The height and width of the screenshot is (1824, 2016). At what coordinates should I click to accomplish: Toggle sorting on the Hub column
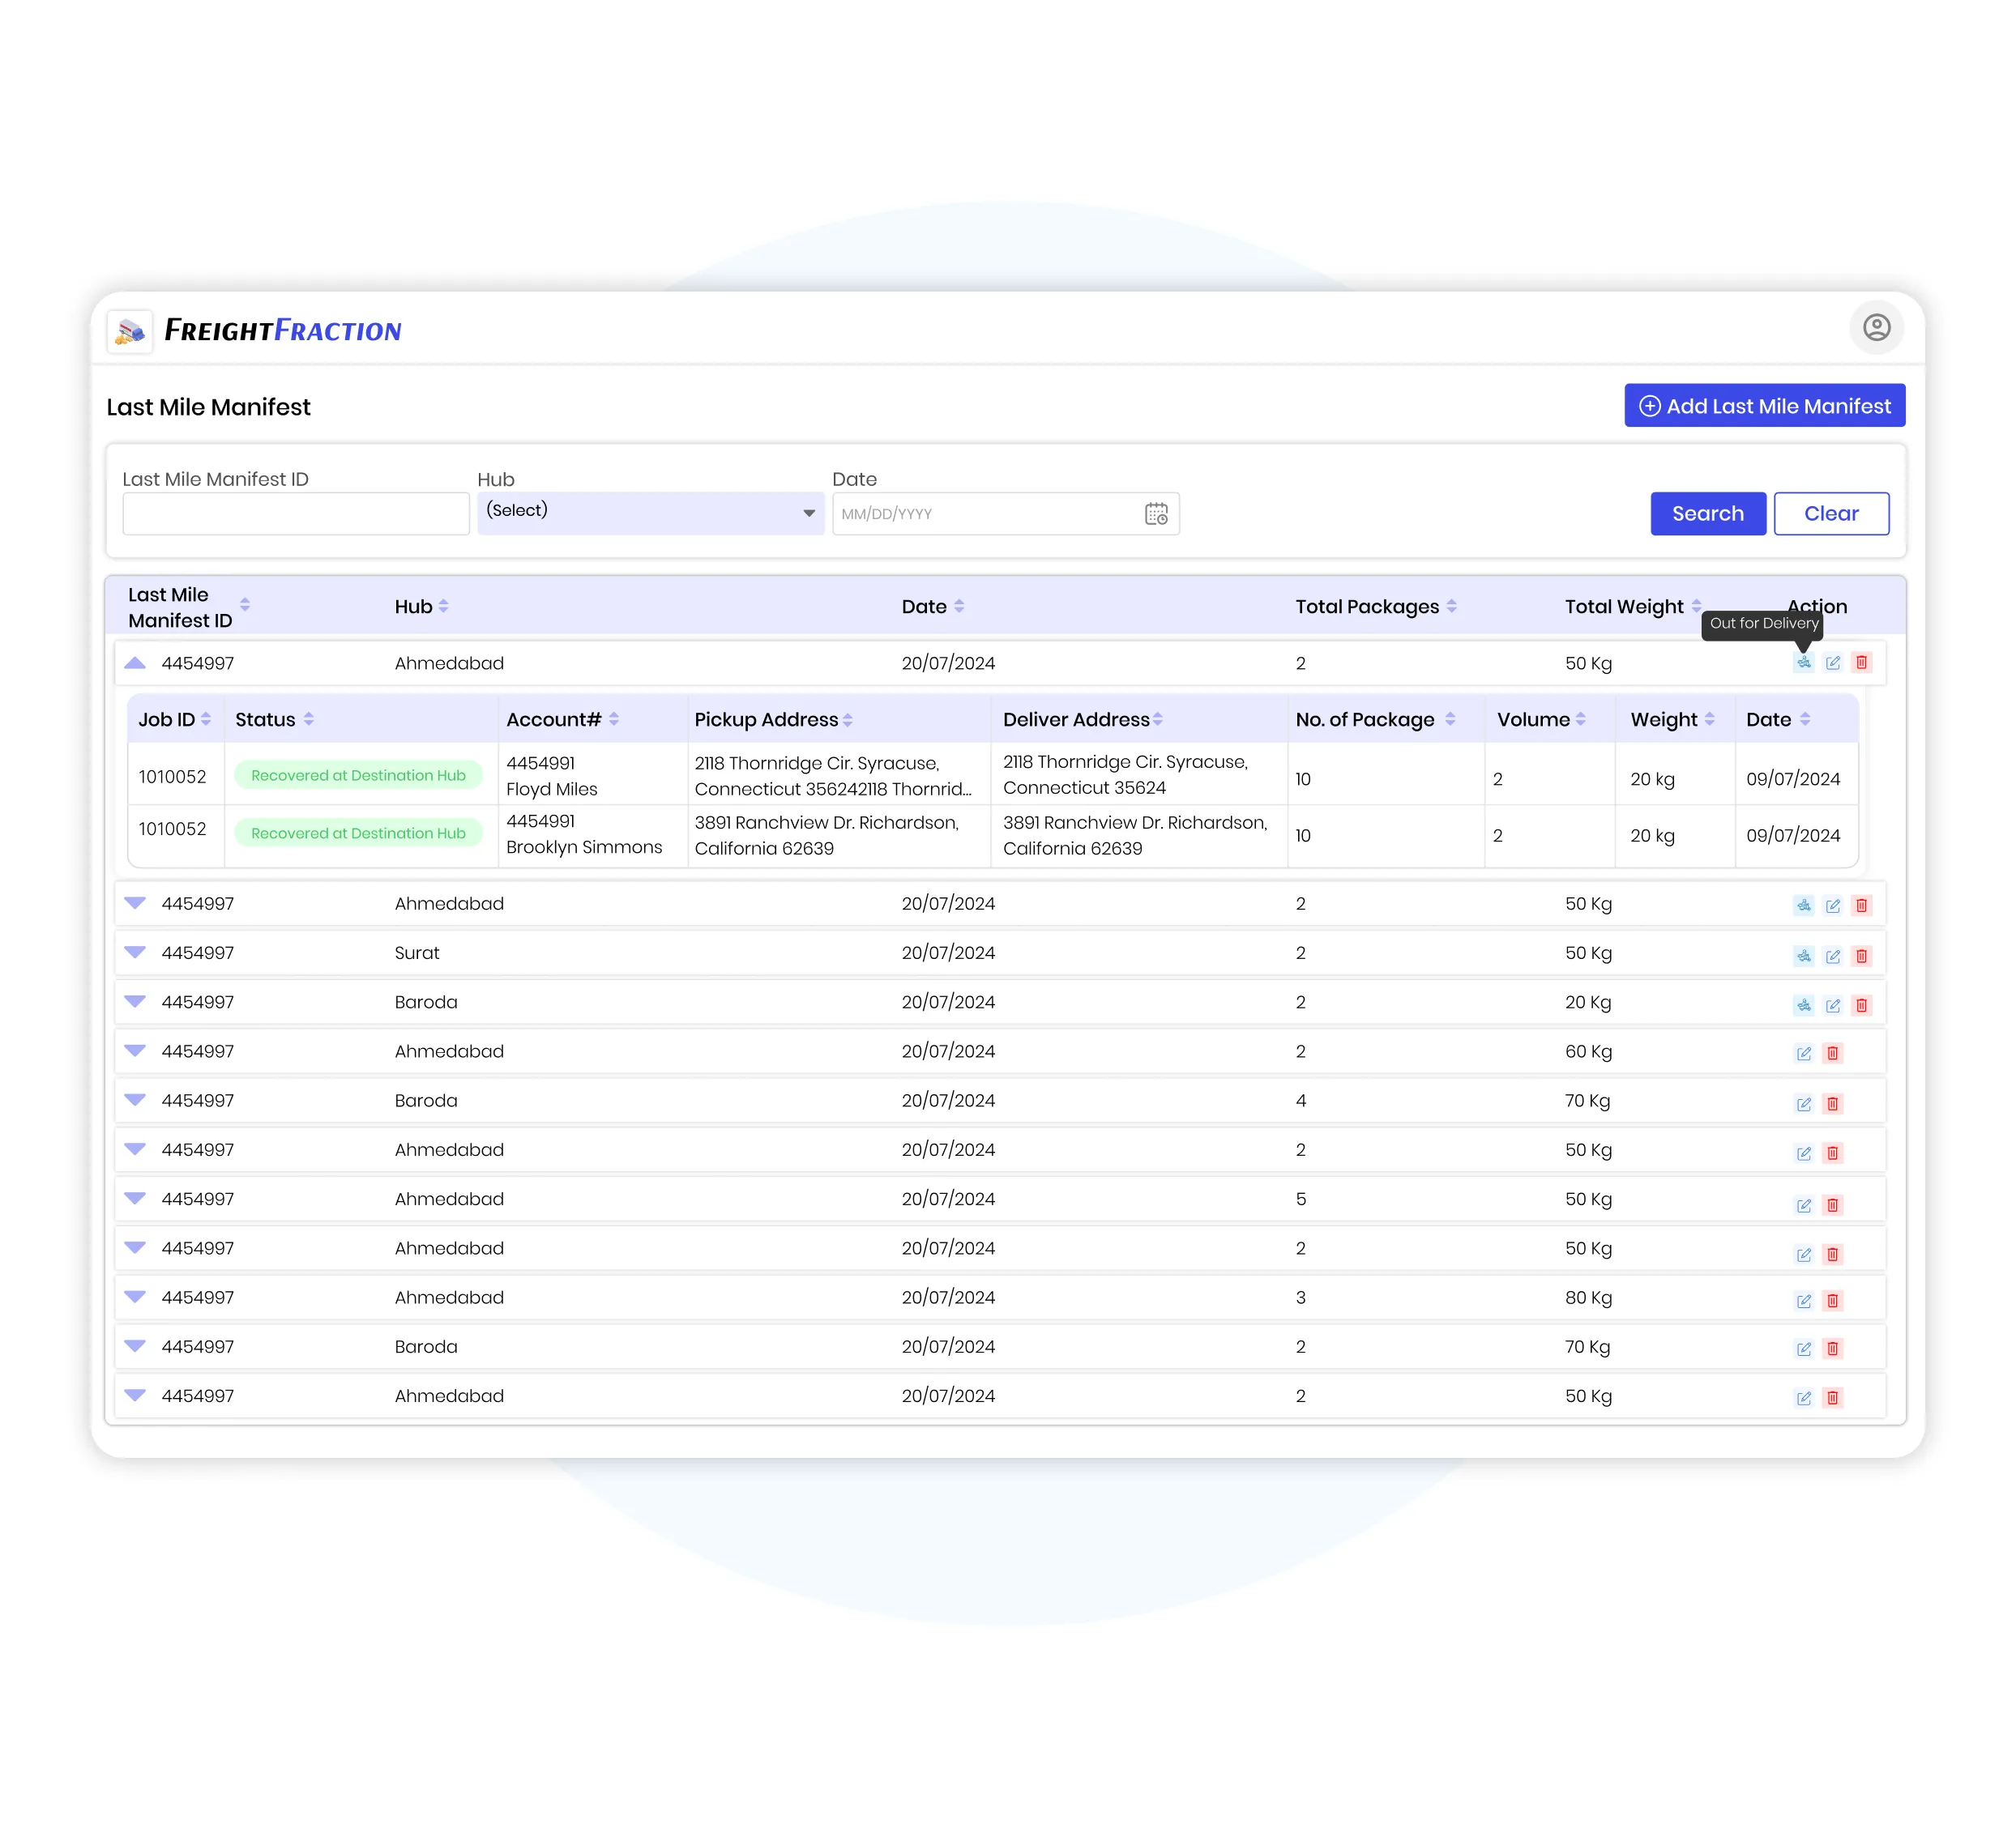[444, 606]
